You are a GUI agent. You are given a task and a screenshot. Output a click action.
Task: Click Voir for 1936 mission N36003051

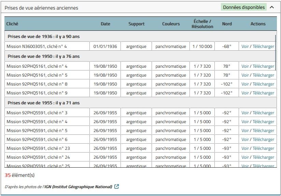245,47
